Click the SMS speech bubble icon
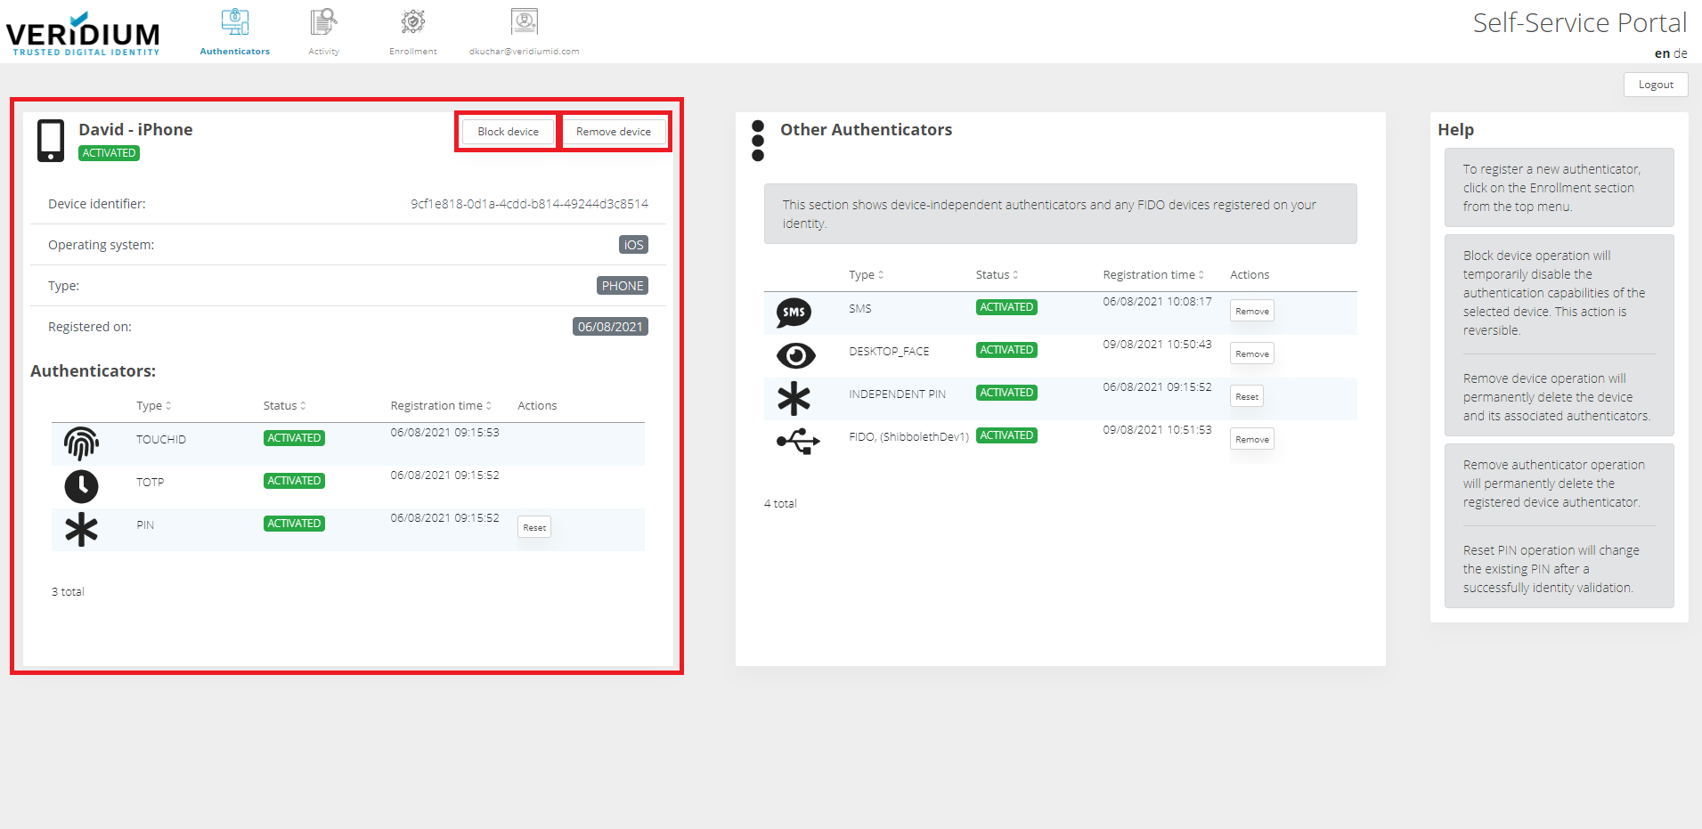 click(x=794, y=313)
